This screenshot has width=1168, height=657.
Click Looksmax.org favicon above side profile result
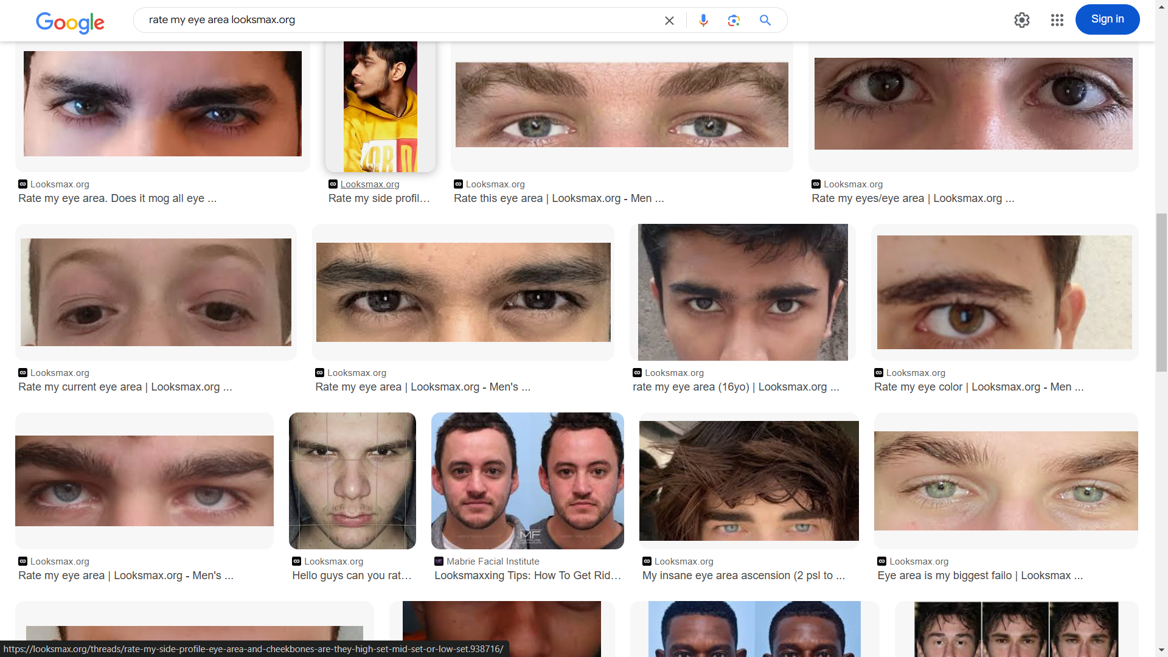click(333, 184)
